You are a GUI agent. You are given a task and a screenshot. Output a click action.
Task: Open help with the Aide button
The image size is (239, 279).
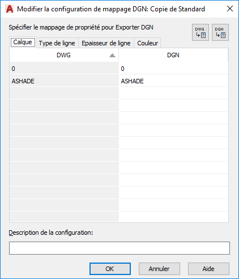(208, 269)
